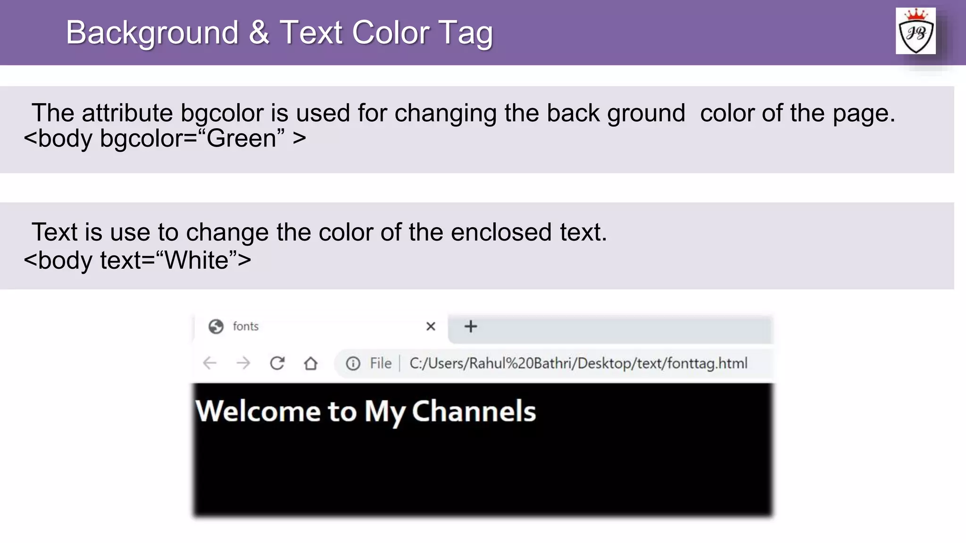Screen dimensions: 966x543
Task: Click the File label in address bar
Action: click(380, 363)
